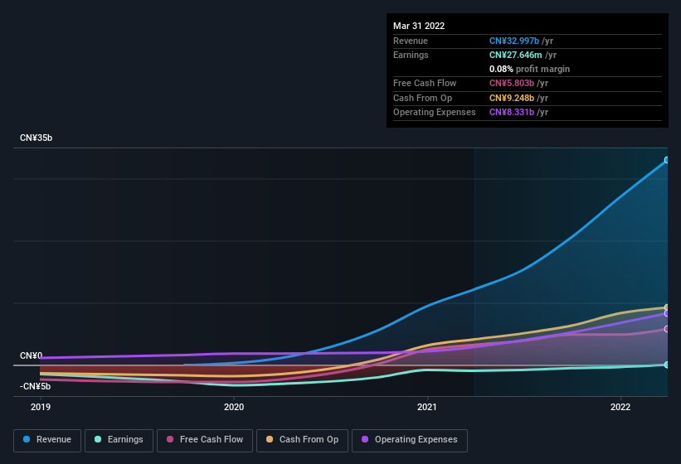Click the Earnings label in the tooltip
The image size is (681, 464).
click(411, 55)
